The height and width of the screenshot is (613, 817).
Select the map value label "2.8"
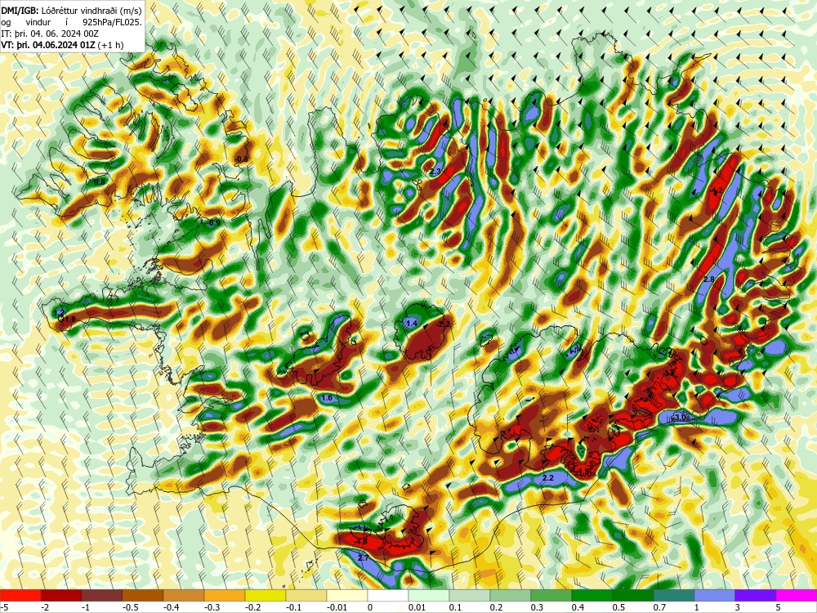pyautogui.click(x=709, y=280)
